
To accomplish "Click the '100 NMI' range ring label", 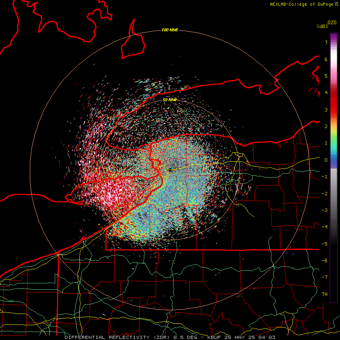I will (170, 30).
